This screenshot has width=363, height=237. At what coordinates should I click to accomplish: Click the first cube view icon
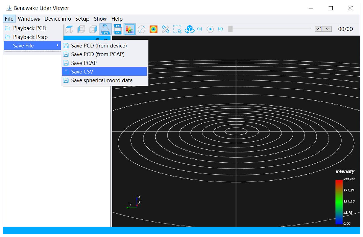tap(69, 29)
